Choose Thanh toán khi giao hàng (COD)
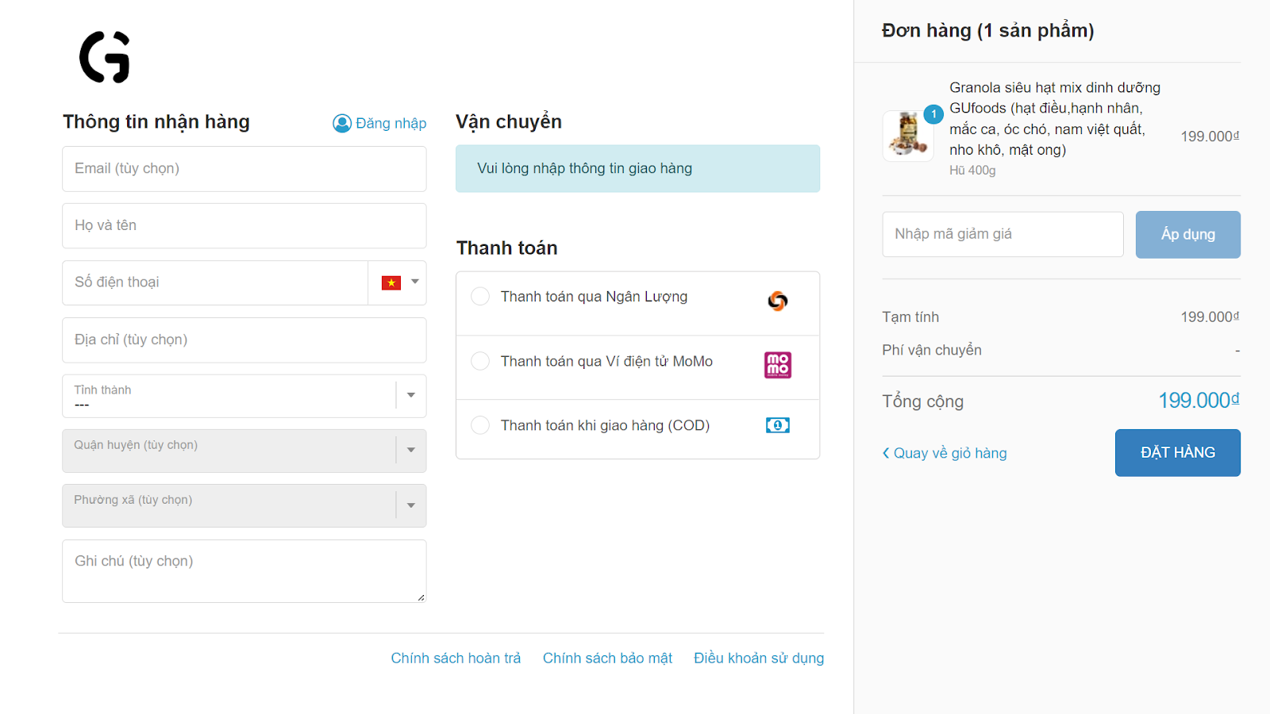 coord(480,425)
